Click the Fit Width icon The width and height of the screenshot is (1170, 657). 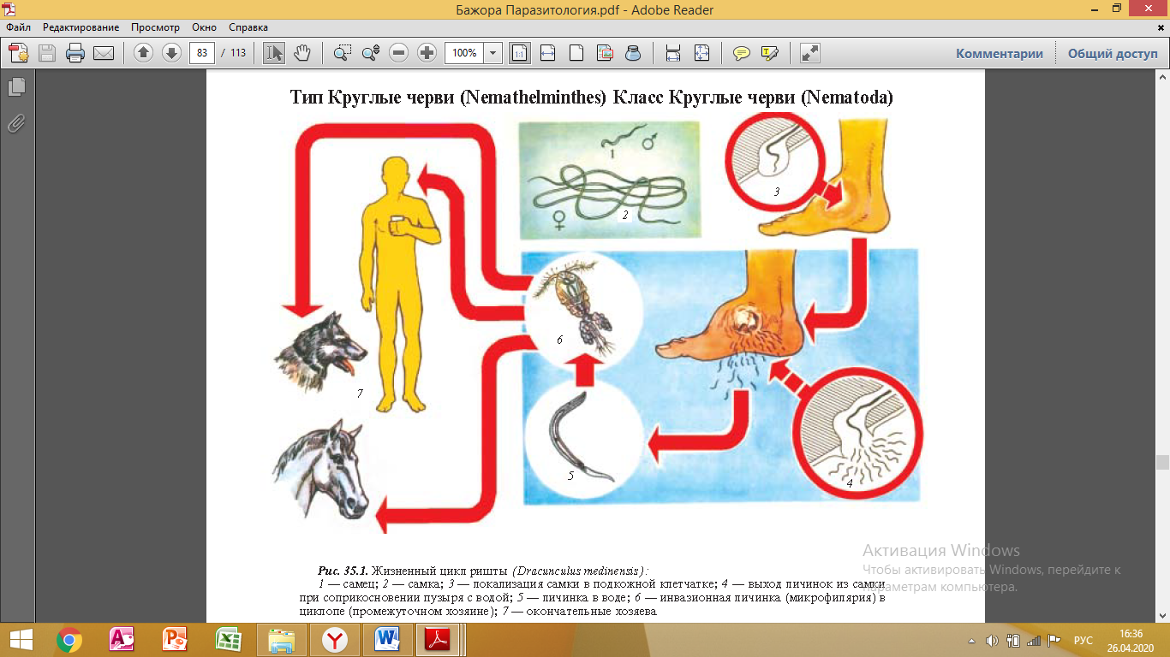[x=548, y=53]
